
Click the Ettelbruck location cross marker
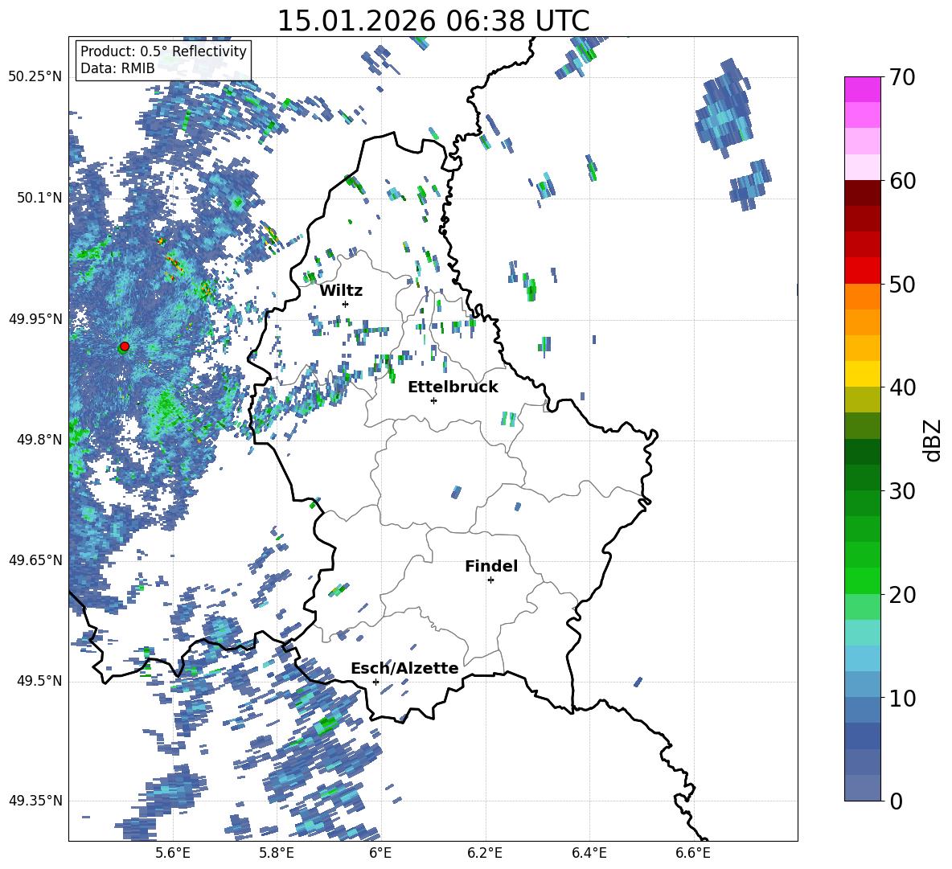(433, 400)
